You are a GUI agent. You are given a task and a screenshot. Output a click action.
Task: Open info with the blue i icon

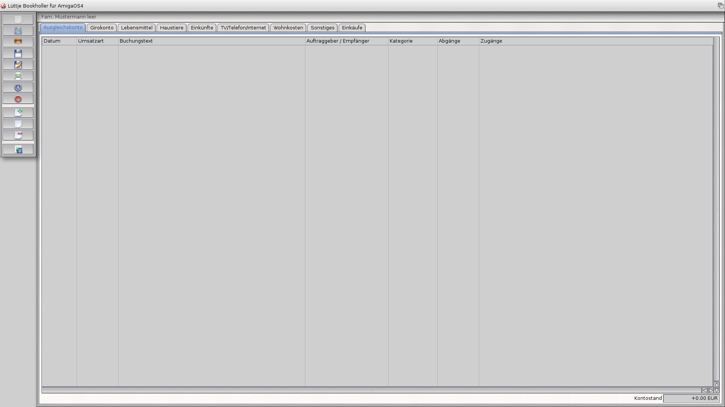[x=18, y=87]
